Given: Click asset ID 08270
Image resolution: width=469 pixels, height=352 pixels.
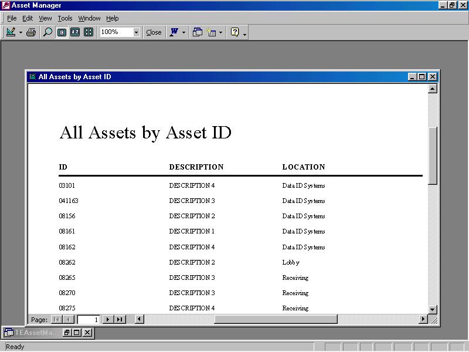Looking at the screenshot, I should click(67, 293).
